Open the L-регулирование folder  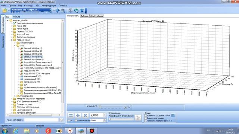coord(24,110)
